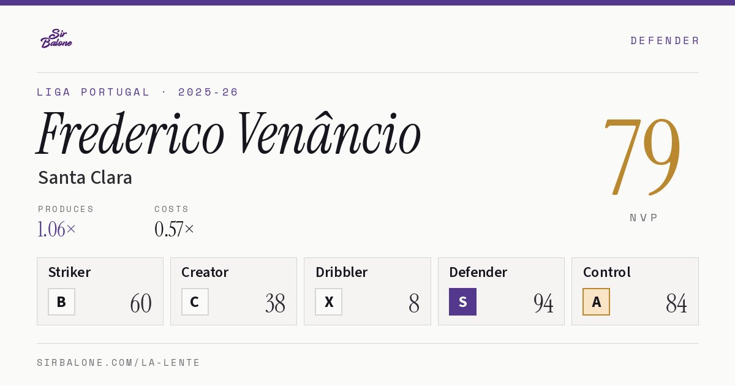Click the Liga Portugal 2025-26 label
The height and width of the screenshot is (386, 735).
(138, 92)
